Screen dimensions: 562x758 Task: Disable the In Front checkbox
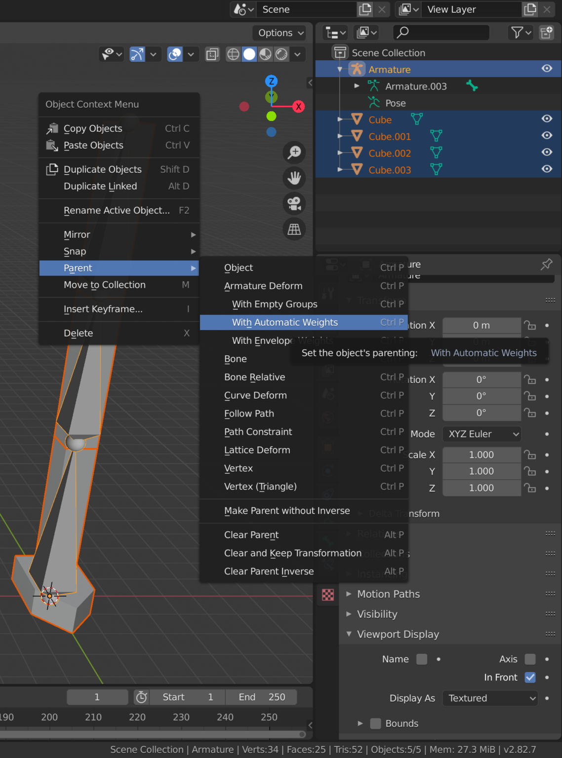pyautogui.click(x=530, y=678)
